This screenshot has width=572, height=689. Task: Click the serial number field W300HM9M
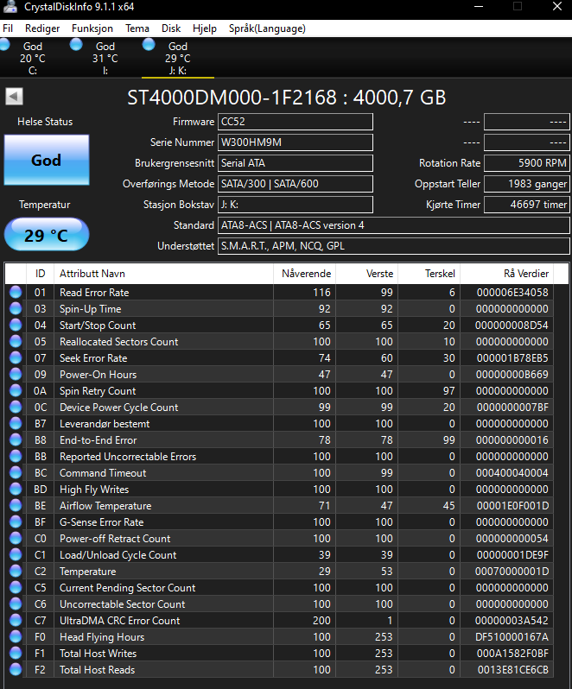(x=296, y=142)
